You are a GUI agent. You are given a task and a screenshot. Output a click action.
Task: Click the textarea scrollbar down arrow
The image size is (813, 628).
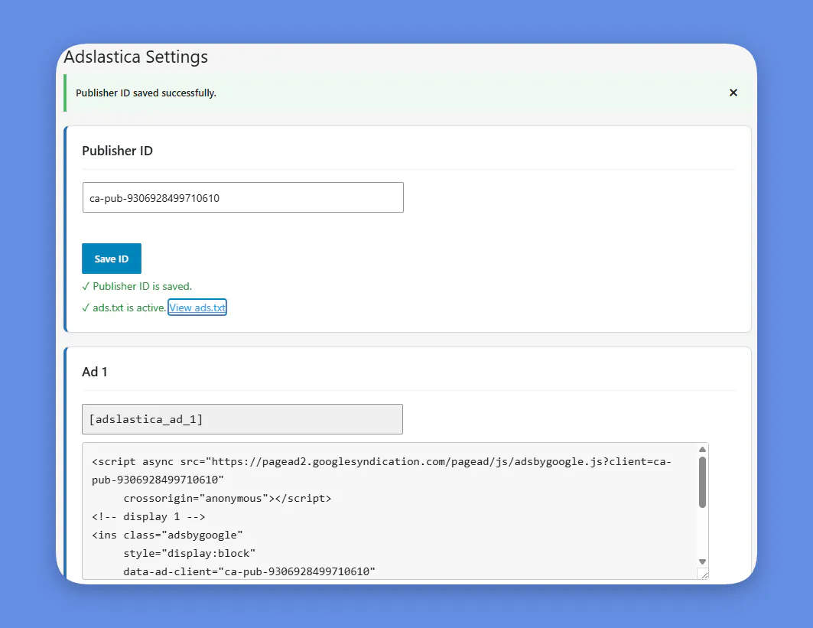tap(702, 561)
